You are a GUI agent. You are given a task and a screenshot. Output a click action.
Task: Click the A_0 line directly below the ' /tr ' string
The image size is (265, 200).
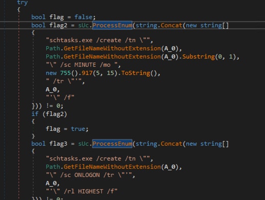click(x=51, y=89)
